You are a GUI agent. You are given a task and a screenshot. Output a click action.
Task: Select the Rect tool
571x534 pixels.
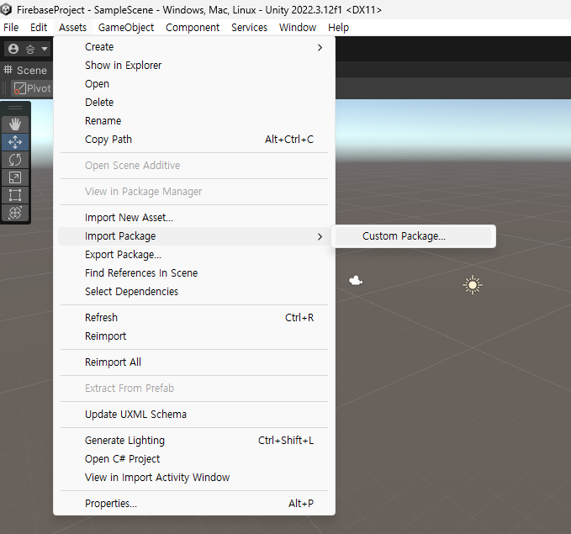[x=15, y=195]
